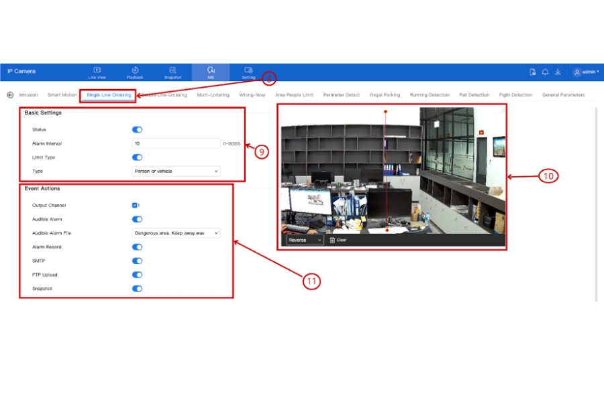604x402 pixels.
Task: Switch to the Intrusion tab
Action: click(x=28, y=95)
